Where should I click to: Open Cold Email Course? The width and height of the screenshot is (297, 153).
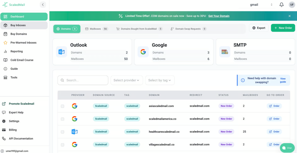tap(24, 60)
